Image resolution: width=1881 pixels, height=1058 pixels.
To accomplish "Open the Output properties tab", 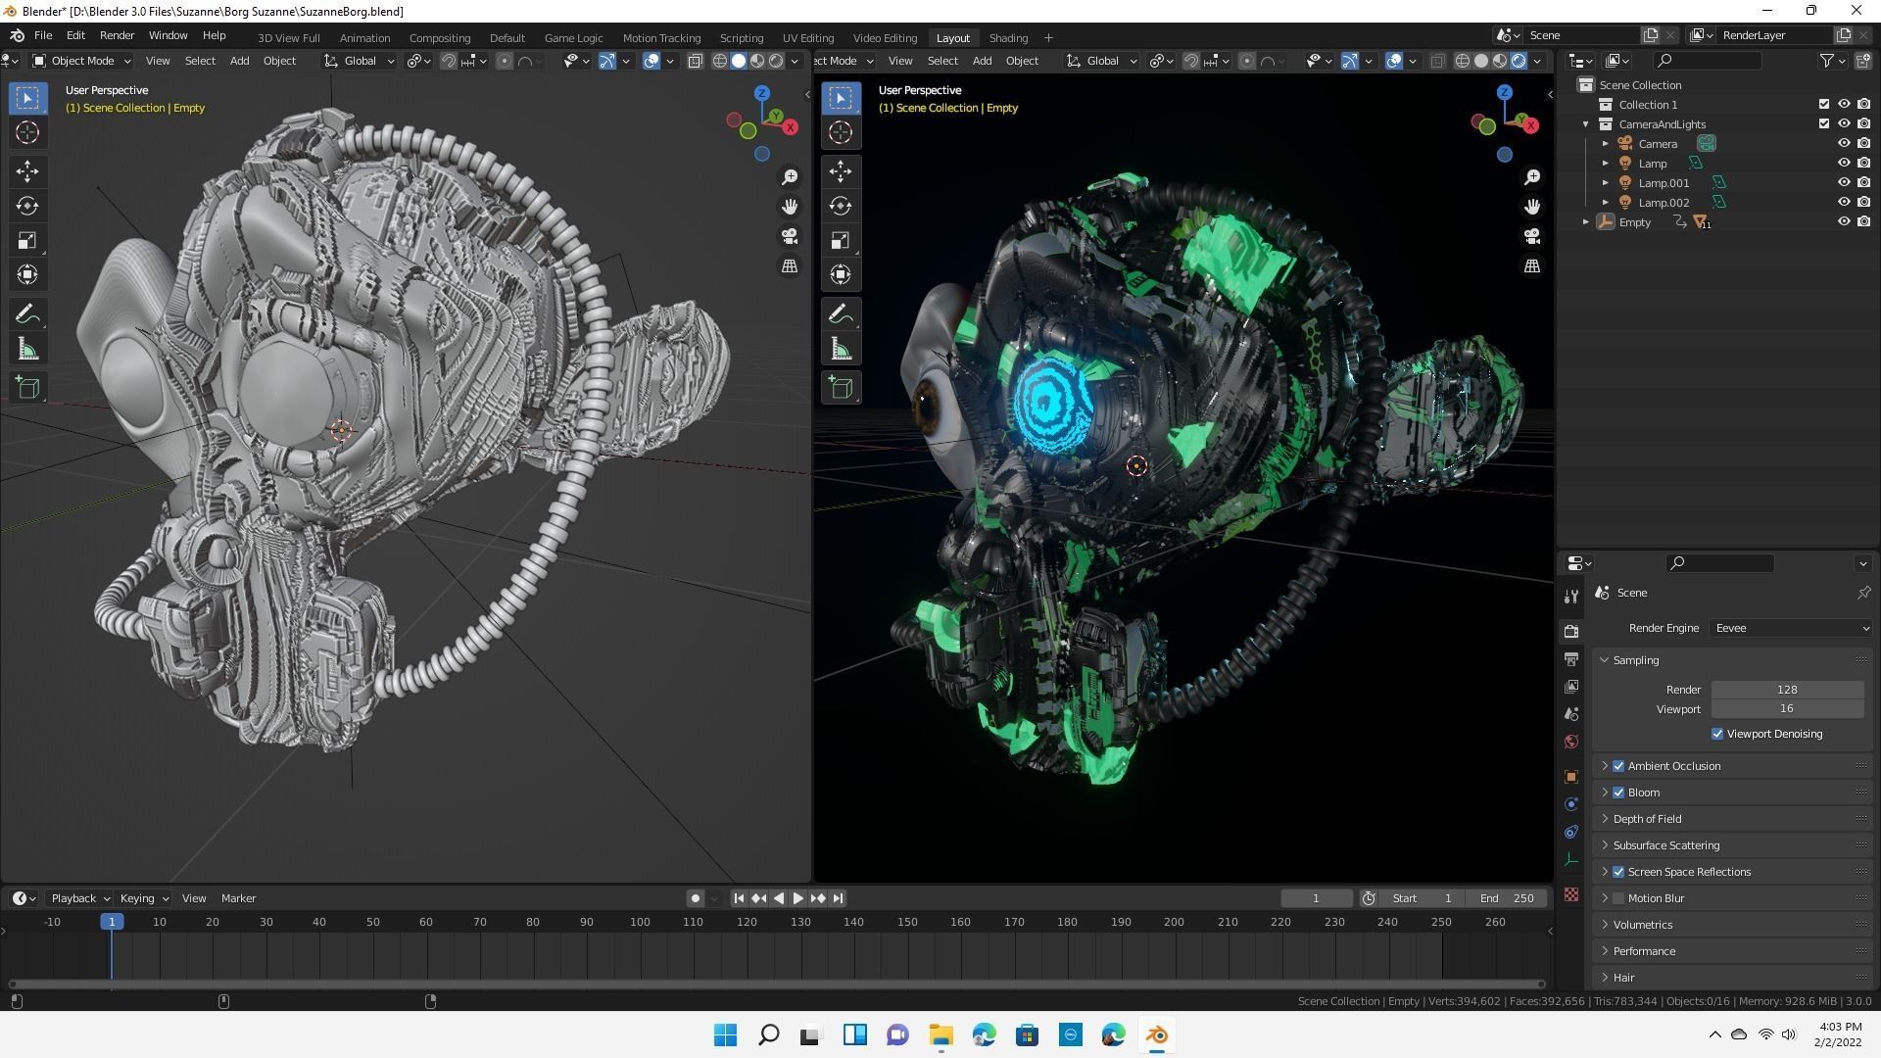I will click(x=1571, y=659).
